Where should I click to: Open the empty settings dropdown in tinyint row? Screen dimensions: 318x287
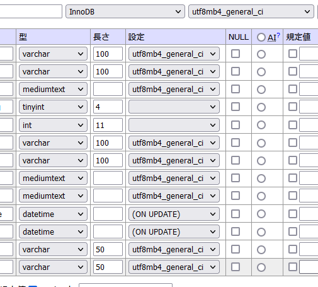point(174,107)
